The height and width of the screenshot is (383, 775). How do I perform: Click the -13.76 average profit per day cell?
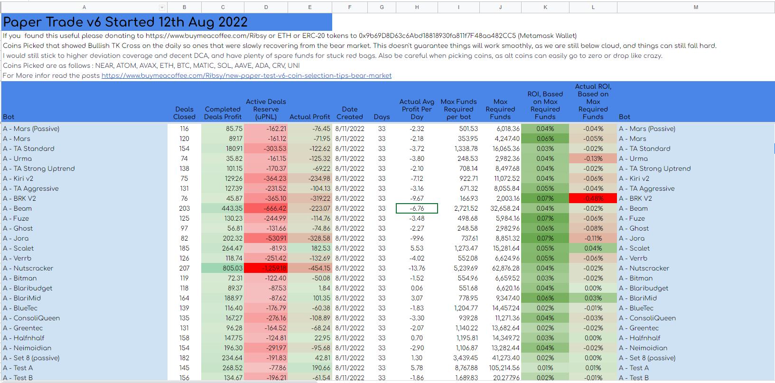click(417, 268)
